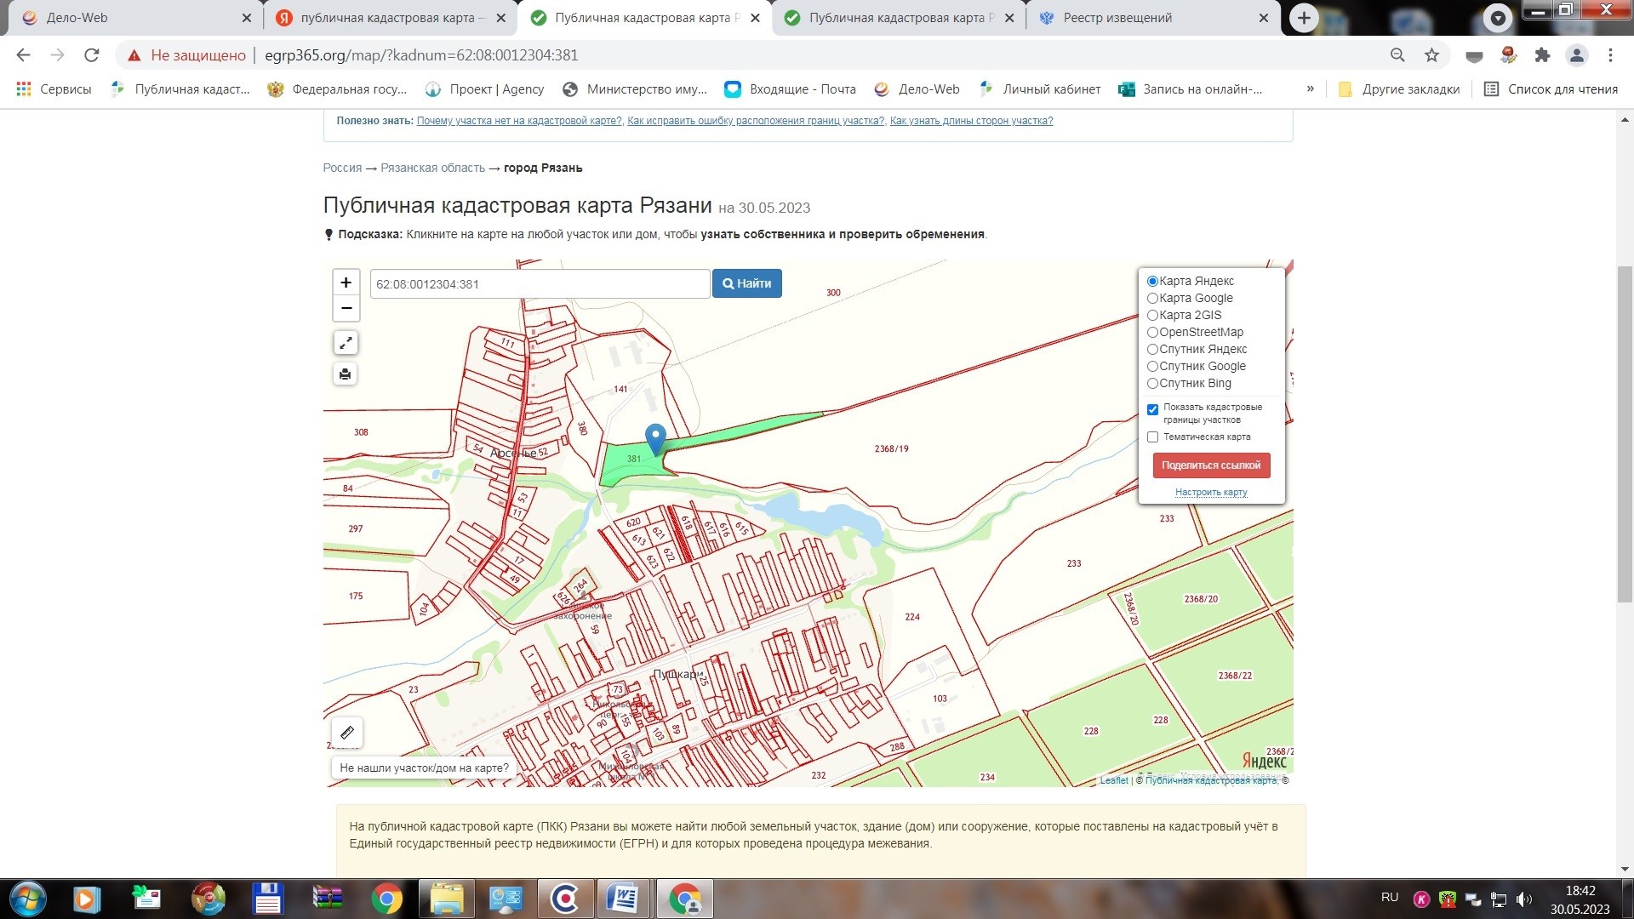Open the Другие закладки bookmarks folder
The image size is (1634, 919).
pyautogui.click(x=1399, y=89)
